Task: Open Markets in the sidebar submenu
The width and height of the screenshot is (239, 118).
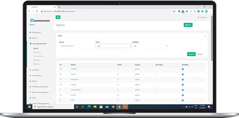Action: [x=36, y=64]
